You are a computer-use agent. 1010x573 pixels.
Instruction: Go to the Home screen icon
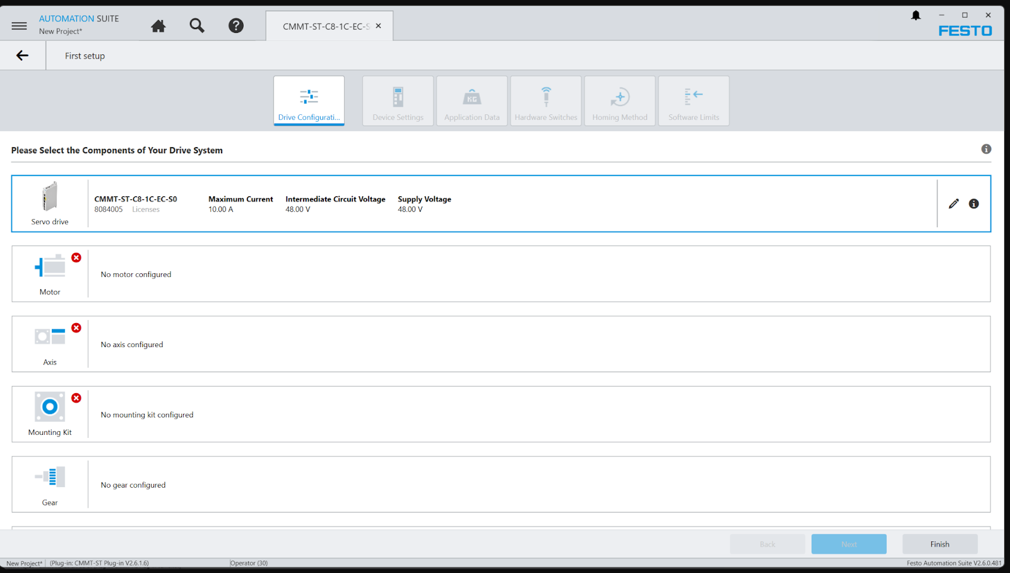(x=158, y=26)
